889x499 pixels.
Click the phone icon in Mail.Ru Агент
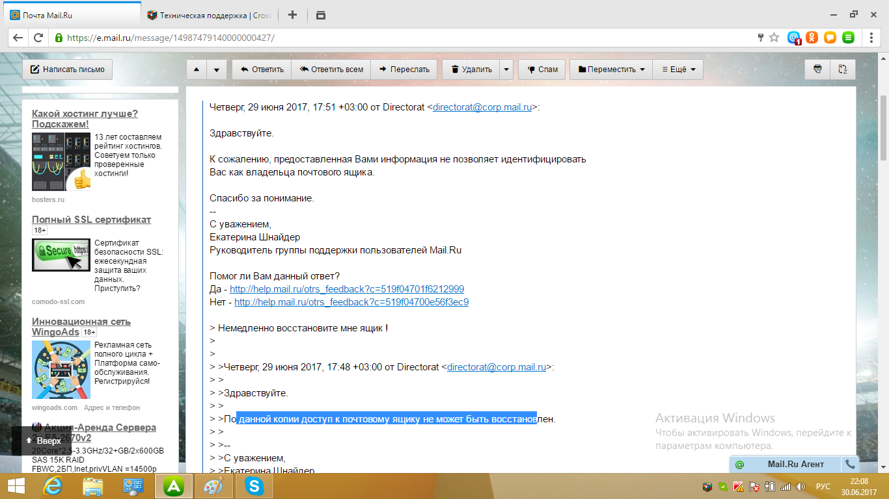coord(849,464)
